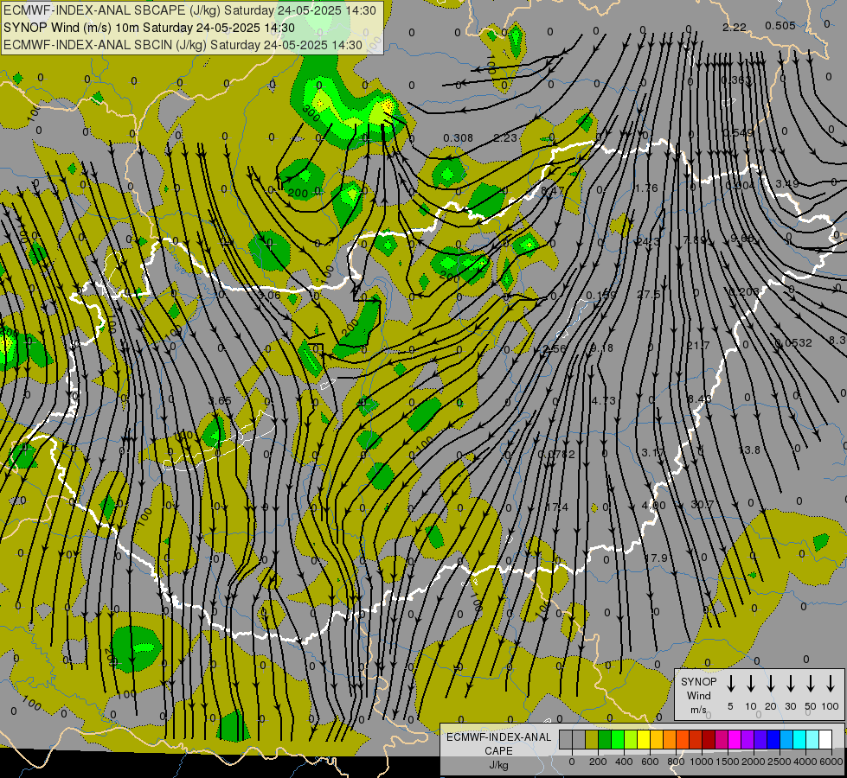Select the pure blue CAPE legend swatch
Viewport: 847px width, 778px height.
(x=773, y=739)
